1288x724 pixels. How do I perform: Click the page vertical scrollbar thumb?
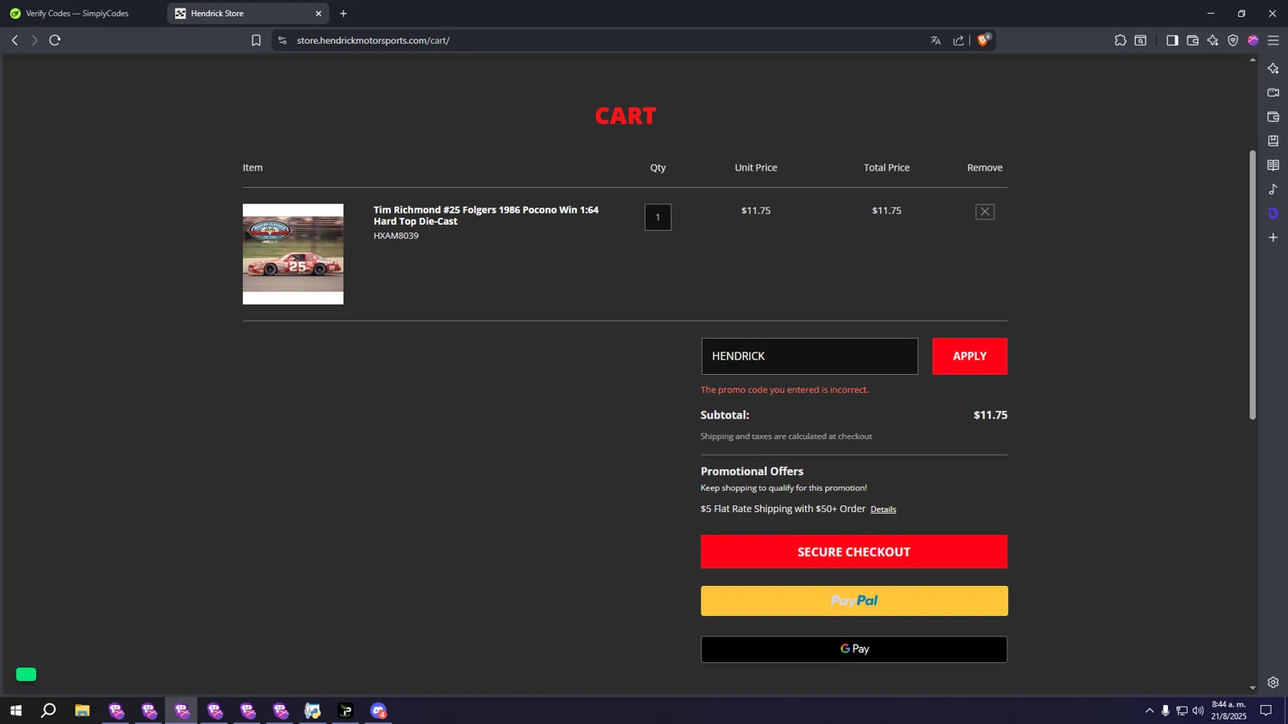pyautogui.click(x=1253, y=285)
